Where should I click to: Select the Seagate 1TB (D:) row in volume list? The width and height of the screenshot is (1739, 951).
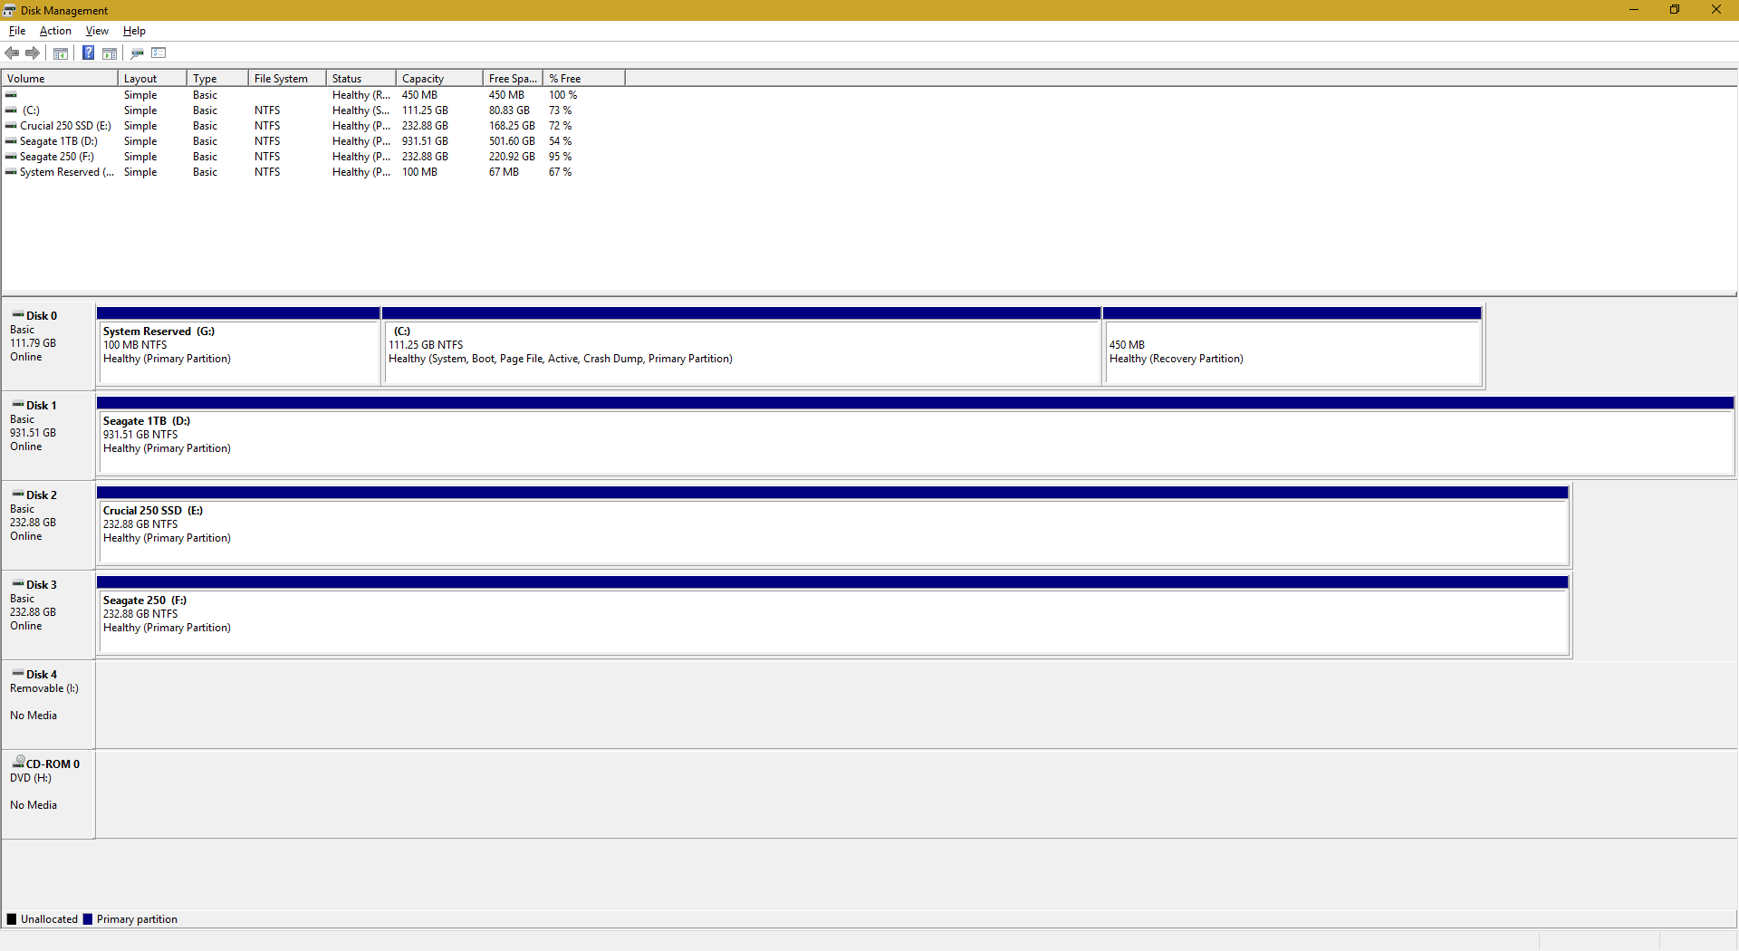tap(58, 141)
